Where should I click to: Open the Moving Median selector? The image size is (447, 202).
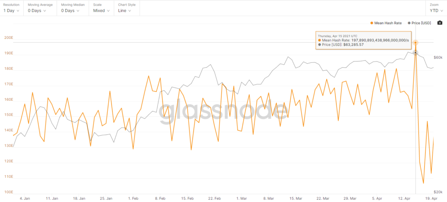70,10
